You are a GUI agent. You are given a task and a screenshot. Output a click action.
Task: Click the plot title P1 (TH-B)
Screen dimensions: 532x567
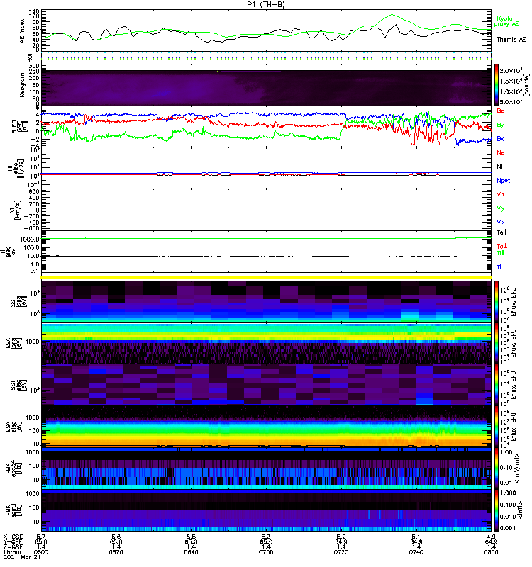point(265,4)
